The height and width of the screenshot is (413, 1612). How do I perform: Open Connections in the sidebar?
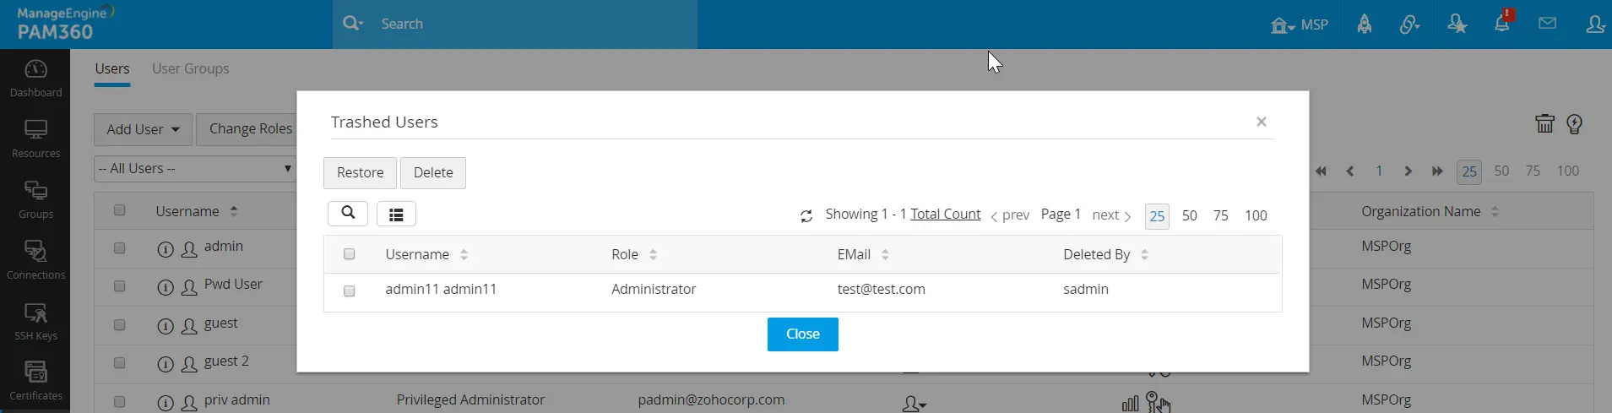(35, 260)
